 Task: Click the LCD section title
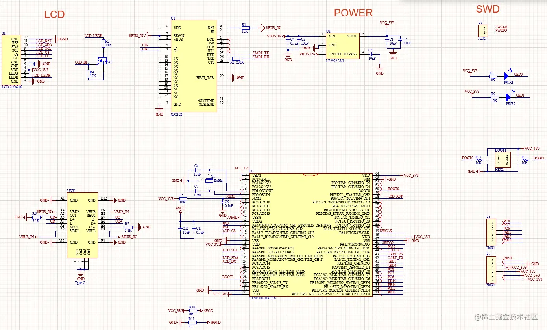[54, 15]
